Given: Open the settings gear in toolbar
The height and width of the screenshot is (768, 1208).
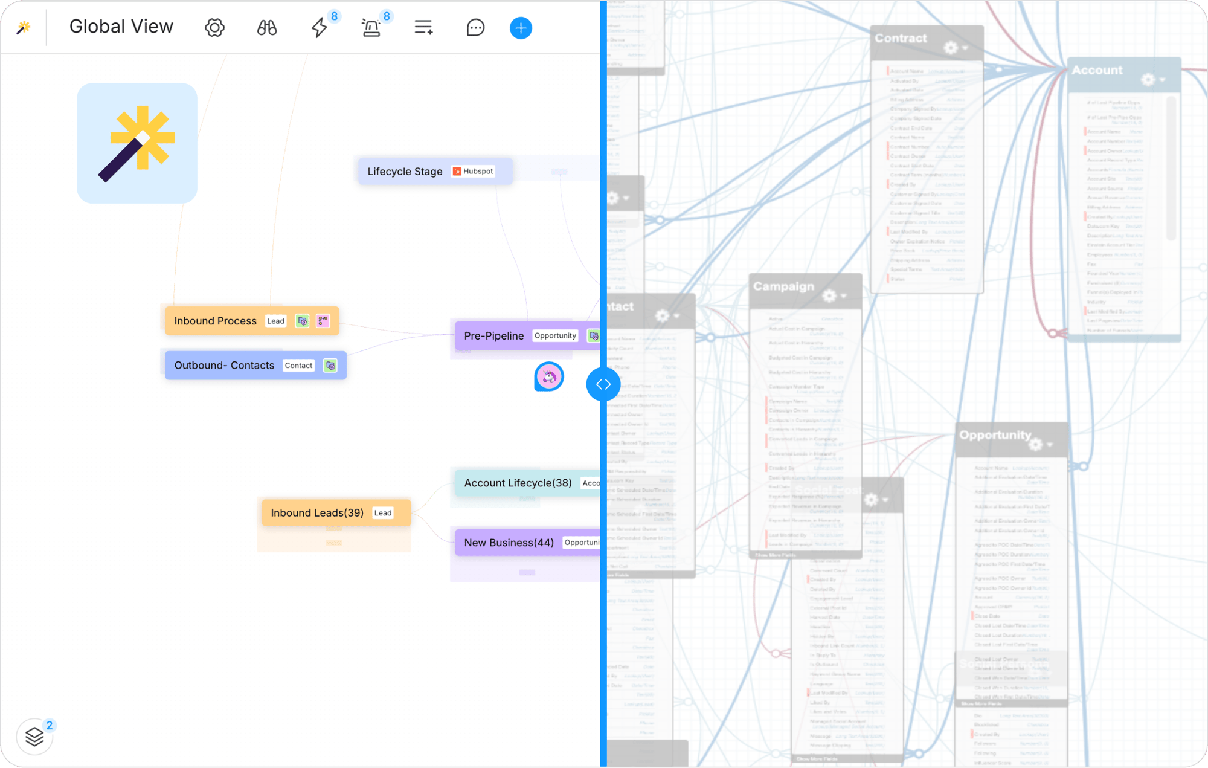Looking at the screenshot, I should click(214, 28).
